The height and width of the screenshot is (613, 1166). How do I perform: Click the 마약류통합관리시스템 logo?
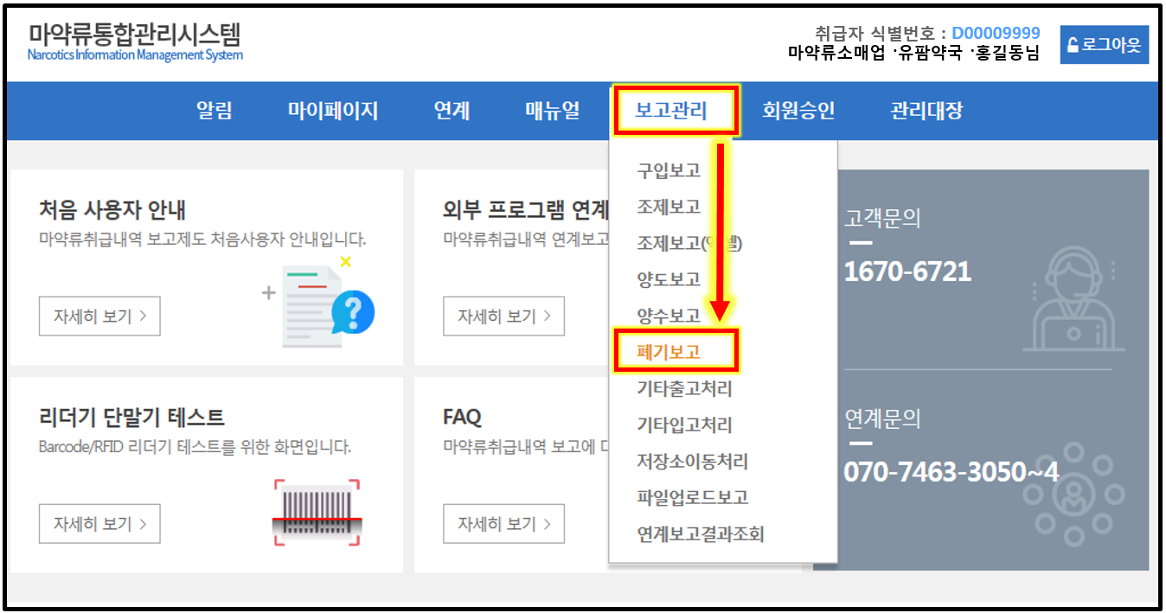click(135, 42)
